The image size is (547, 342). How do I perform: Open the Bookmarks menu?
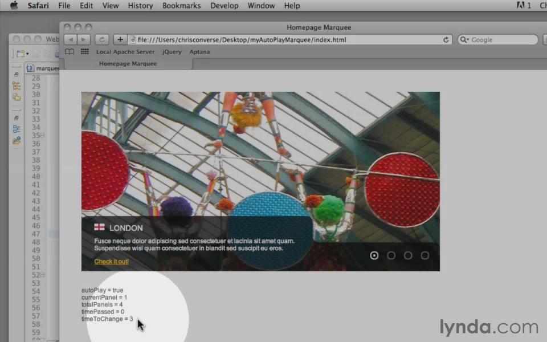click(x=181, y=6)
